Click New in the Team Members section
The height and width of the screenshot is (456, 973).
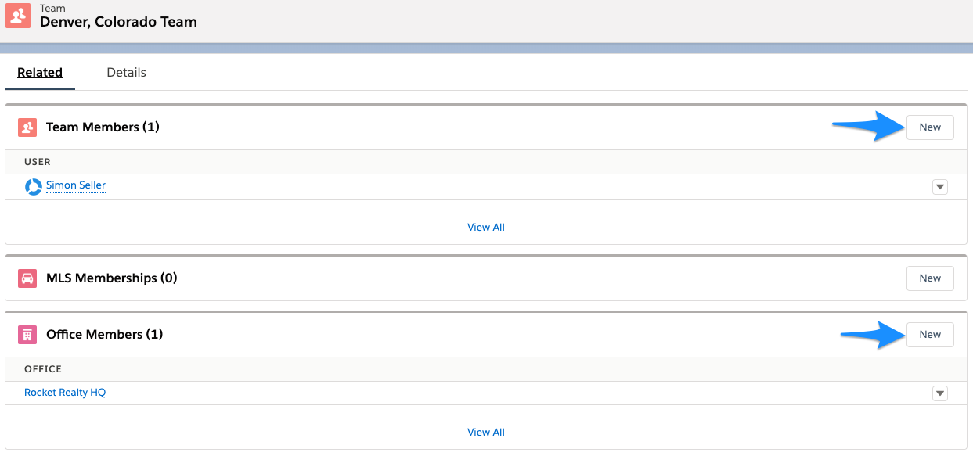click(930, 127)
